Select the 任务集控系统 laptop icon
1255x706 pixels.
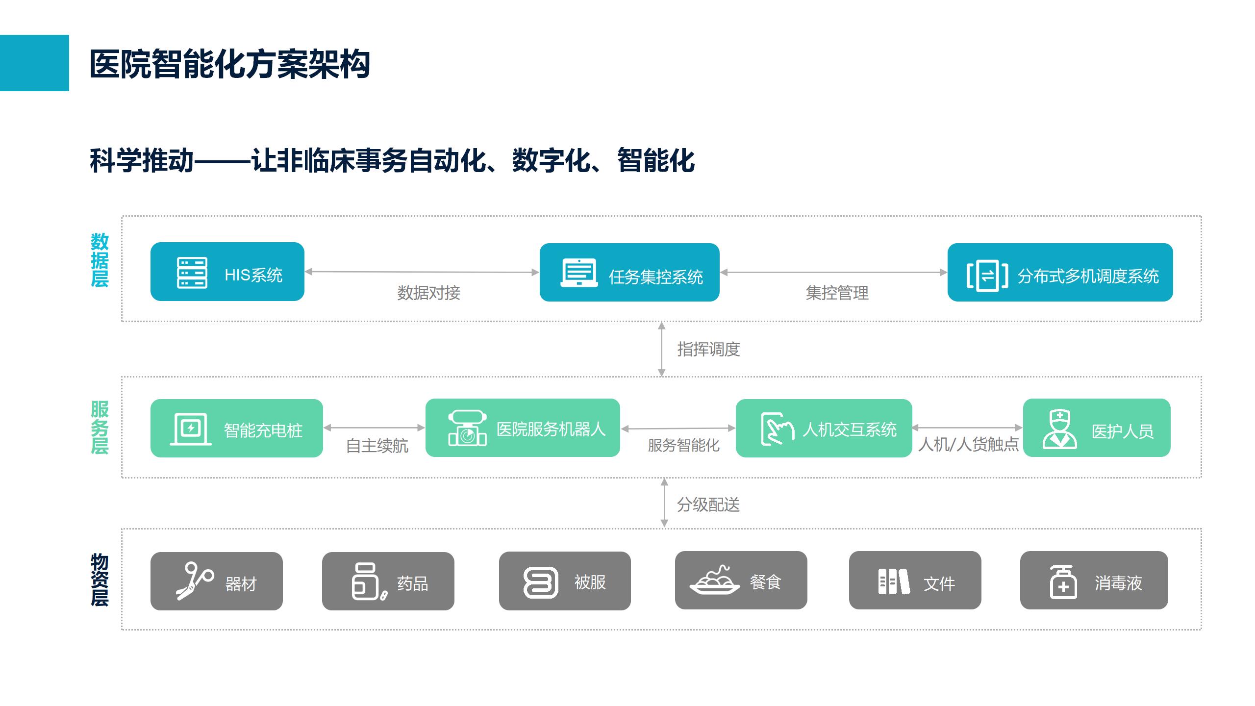pyautogui.click(x=579, y=272)
